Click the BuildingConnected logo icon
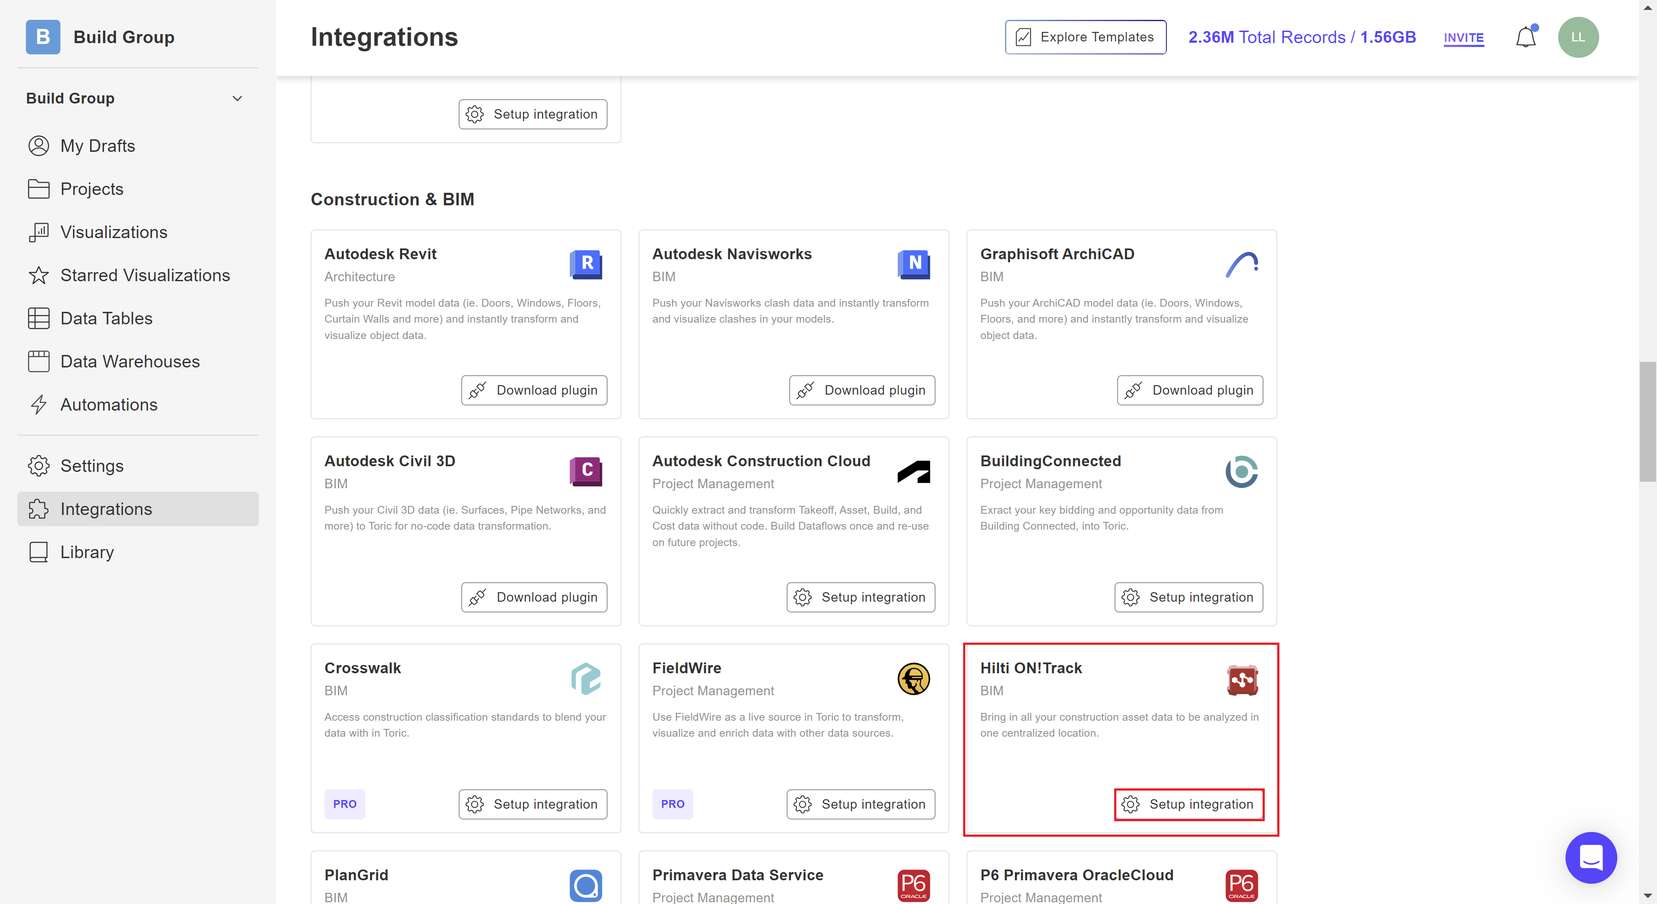The height and width of the screenshot is (904, 1657). (1241, 471)
